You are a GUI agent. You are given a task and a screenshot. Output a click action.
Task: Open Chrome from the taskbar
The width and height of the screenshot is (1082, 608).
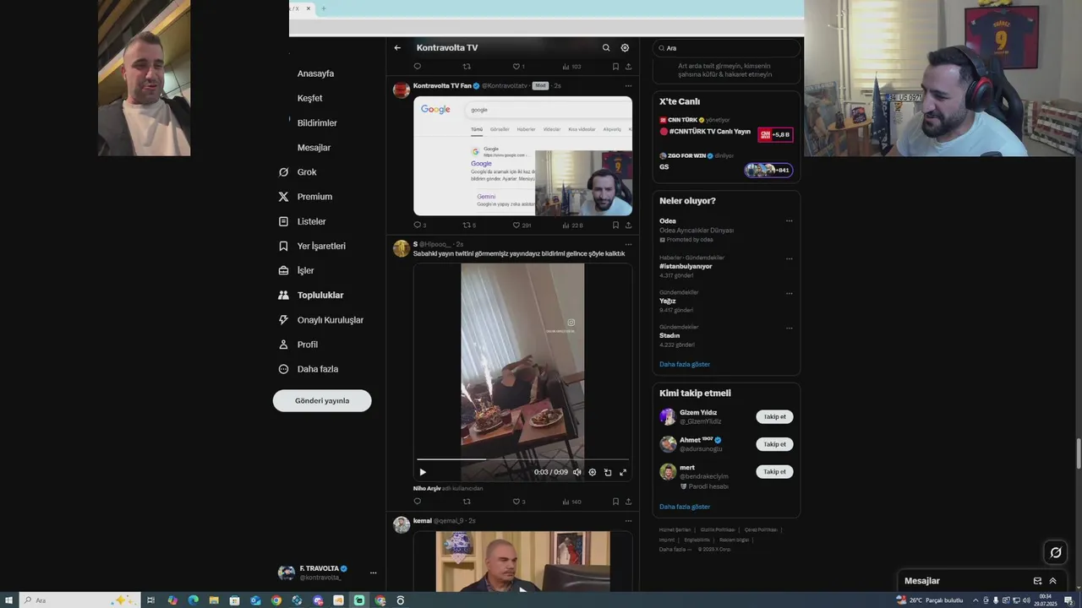(x=276, y=600)
